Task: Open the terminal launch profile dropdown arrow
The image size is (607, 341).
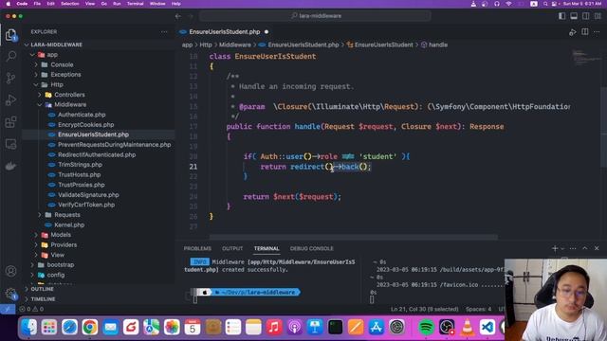Action: click(562, 248)
